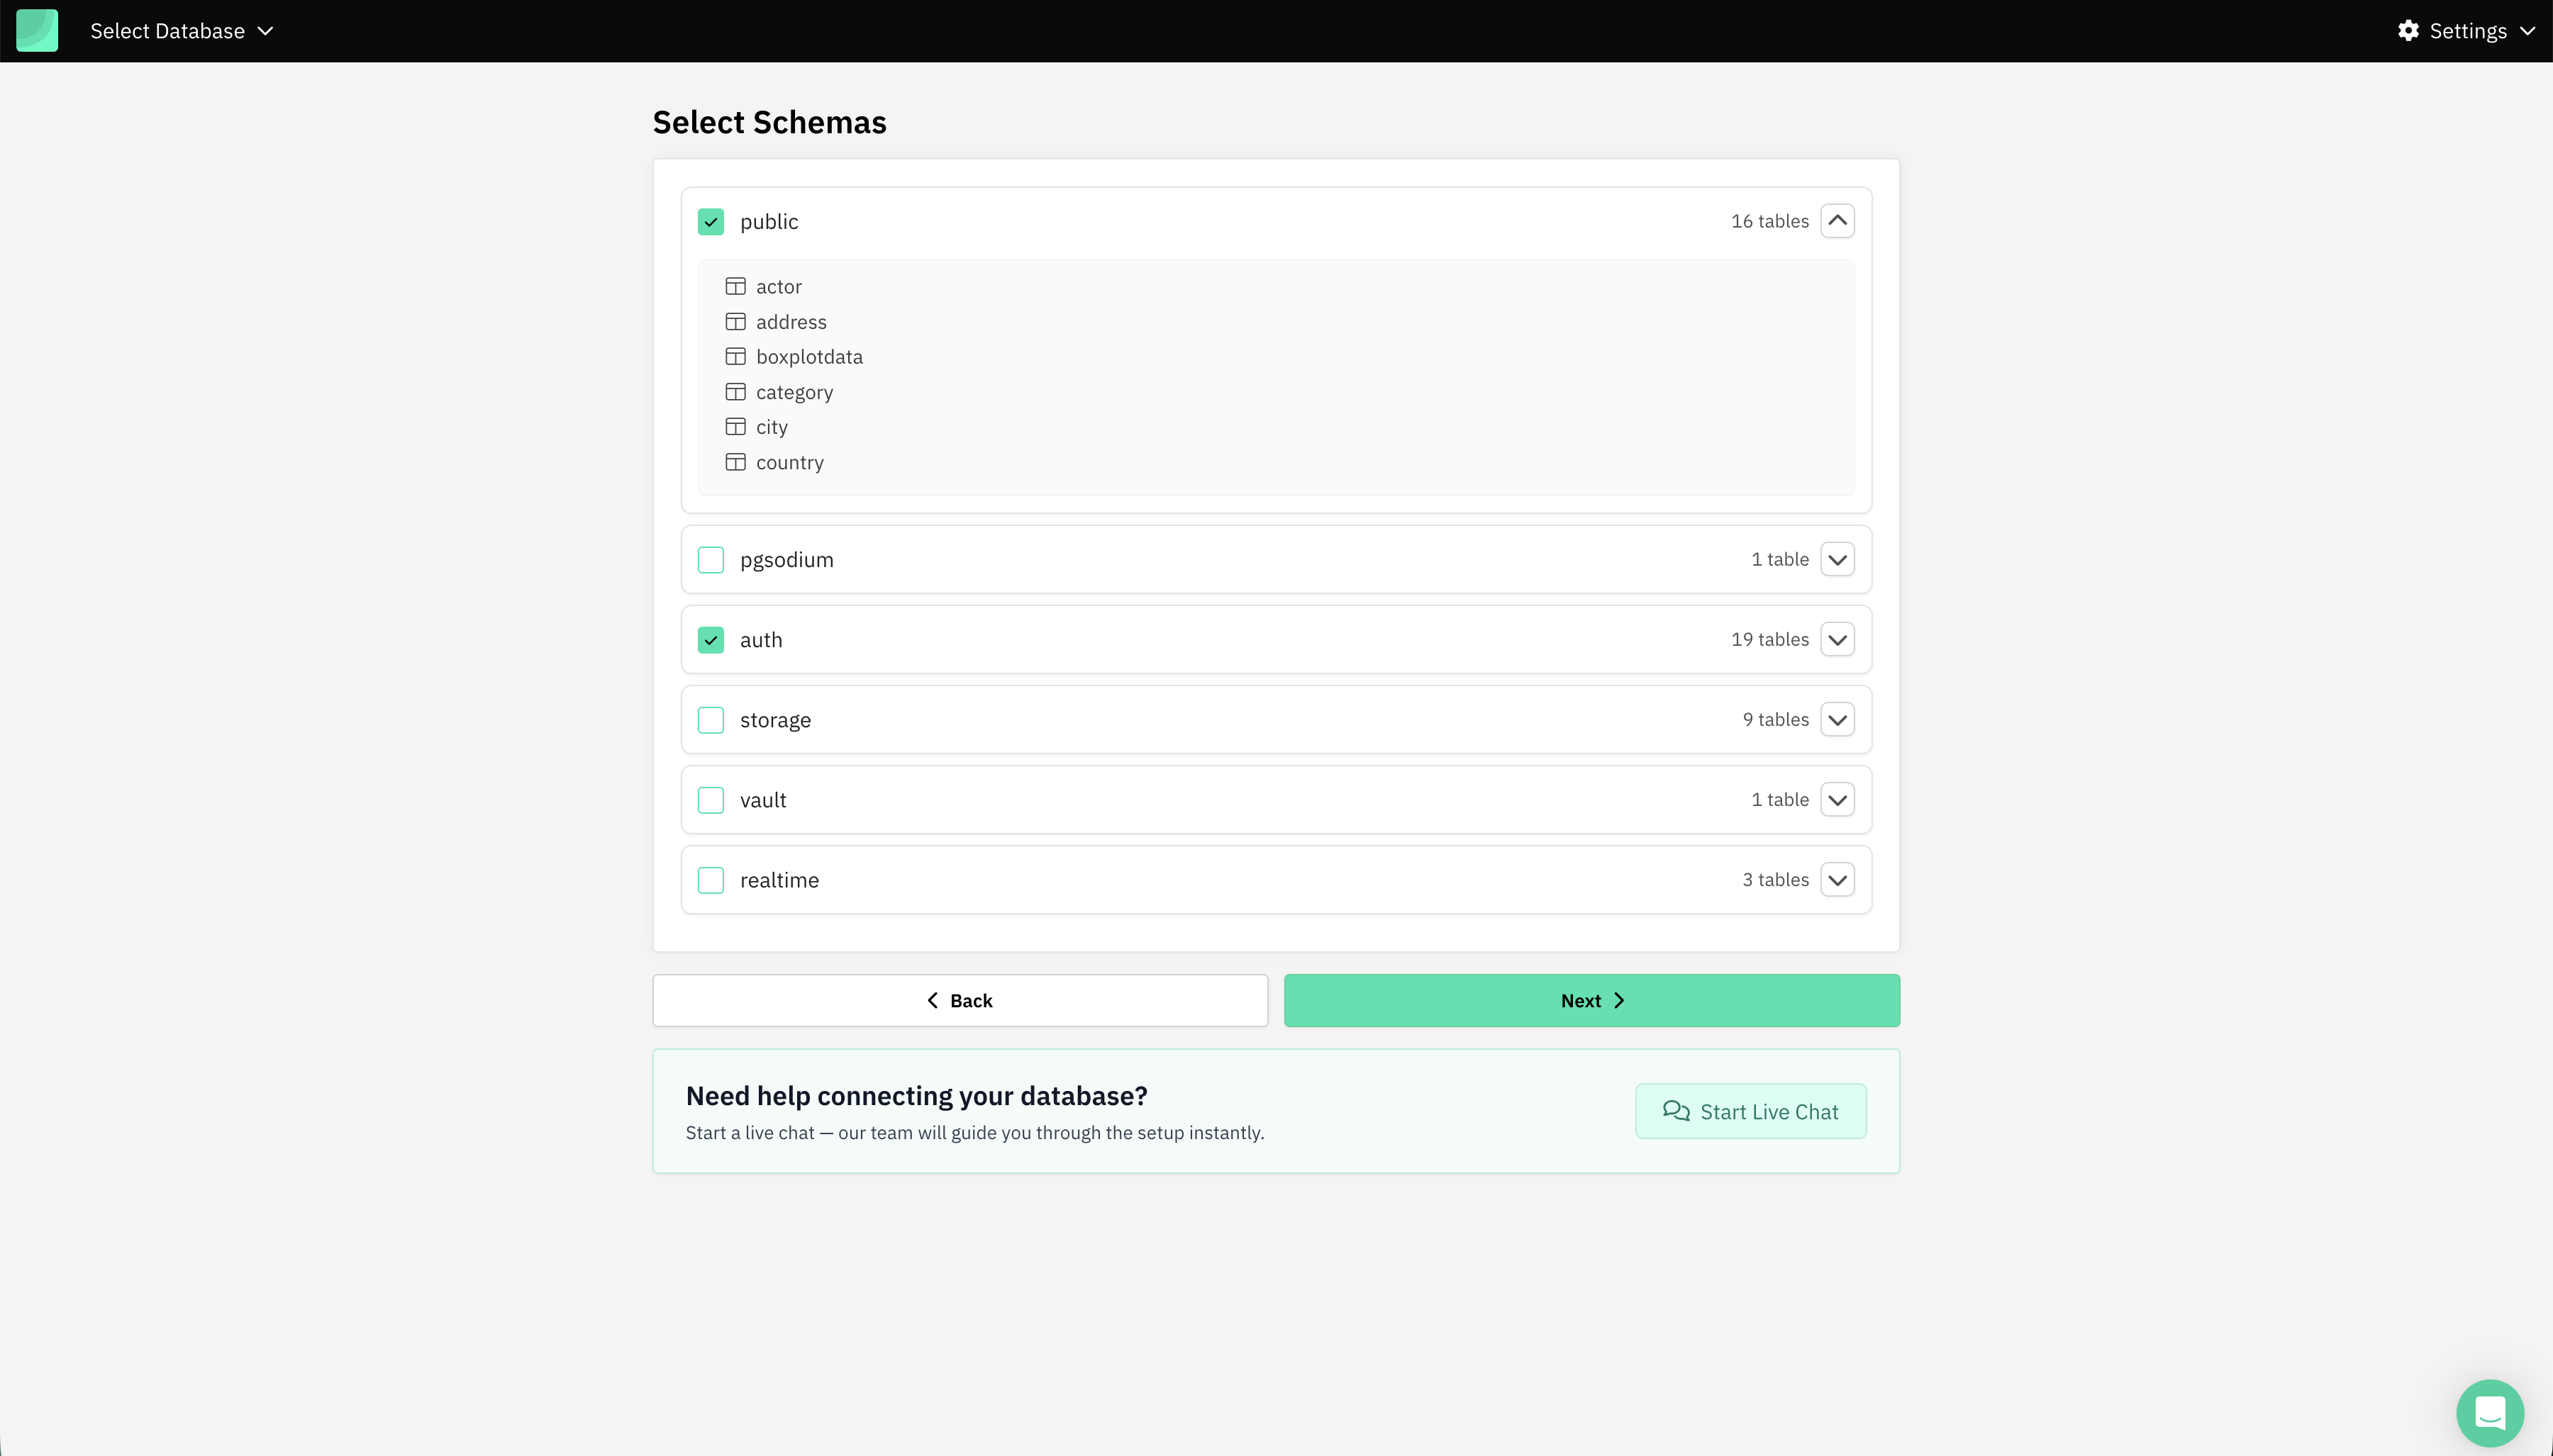
Task: Check the realtime schema checkbox
Action: click(x=711, y=879)
